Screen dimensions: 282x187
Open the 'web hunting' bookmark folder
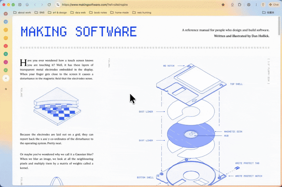click(x=142, y=12)
